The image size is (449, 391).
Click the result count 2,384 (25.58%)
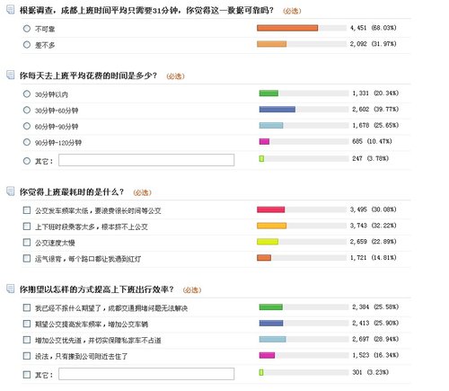[x=375, y=307]
